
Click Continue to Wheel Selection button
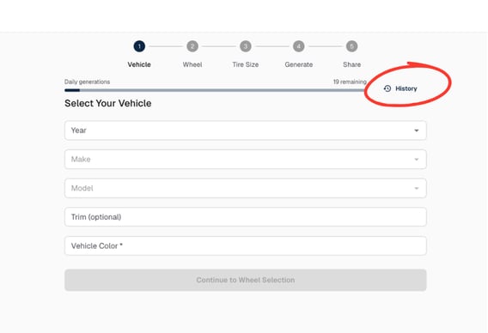click(x=246, y=280)
